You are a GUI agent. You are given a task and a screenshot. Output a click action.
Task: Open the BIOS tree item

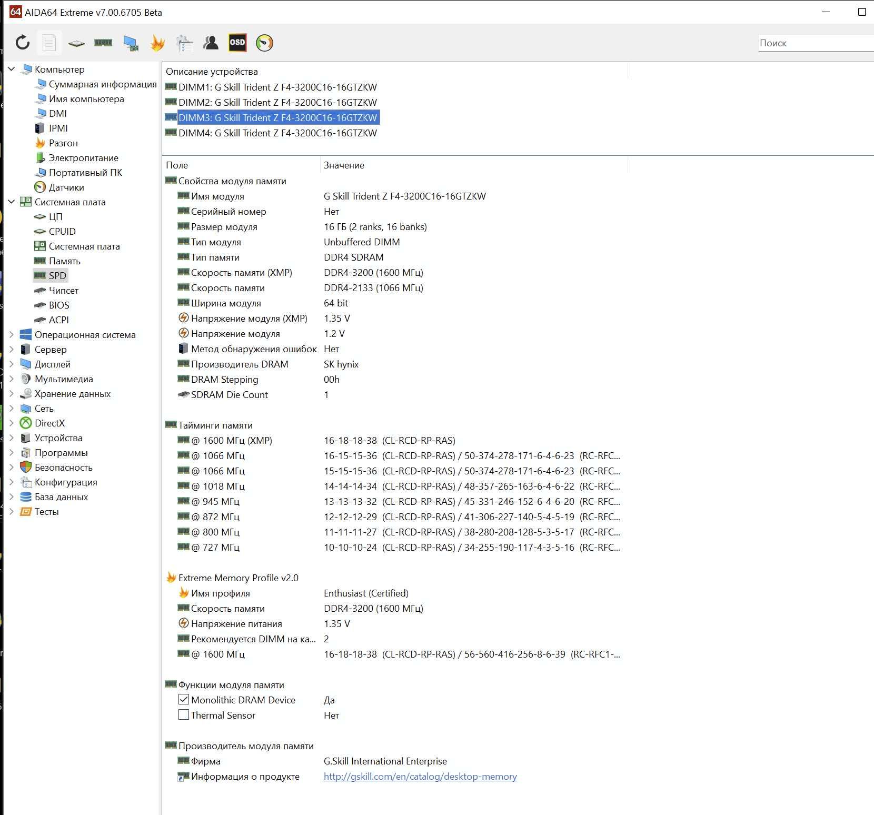(x=52, y=305)
